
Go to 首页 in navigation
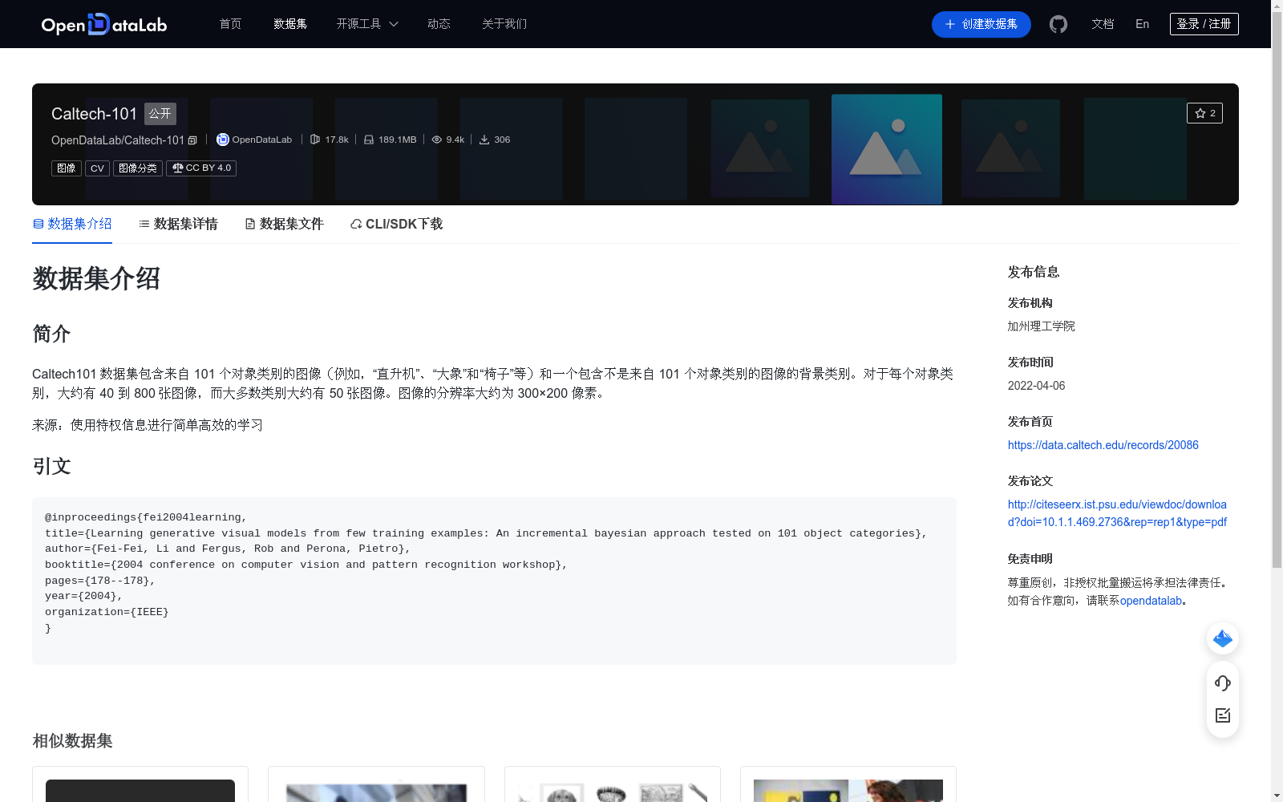click(x=231, y=24)
